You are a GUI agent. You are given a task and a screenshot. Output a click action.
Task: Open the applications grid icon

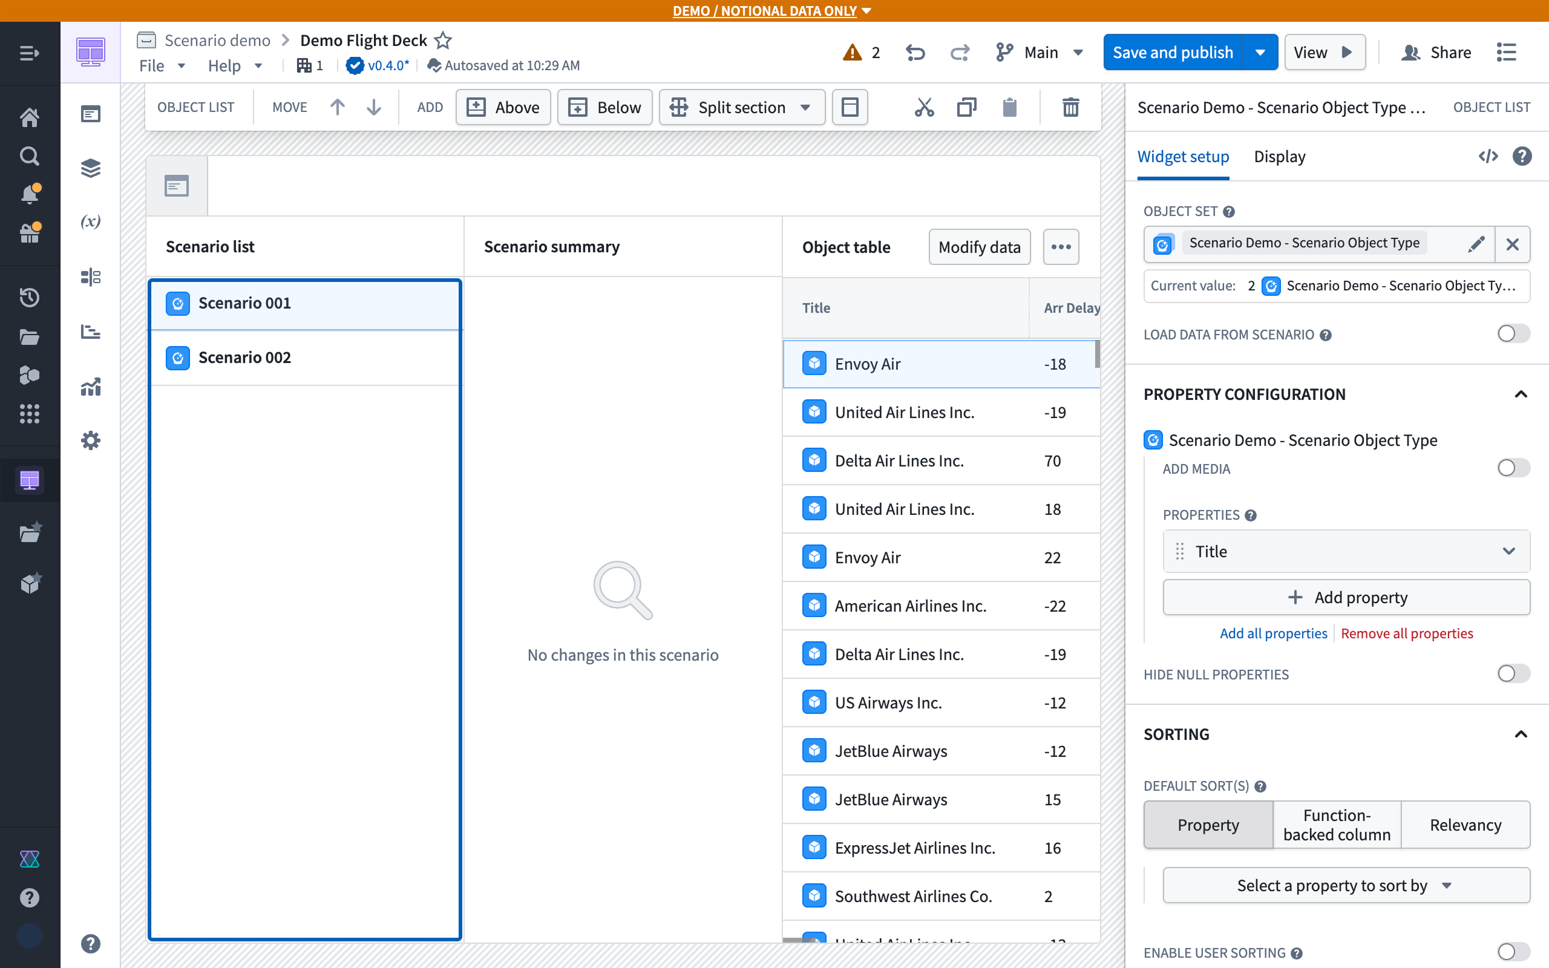click(x=30, y=414)
